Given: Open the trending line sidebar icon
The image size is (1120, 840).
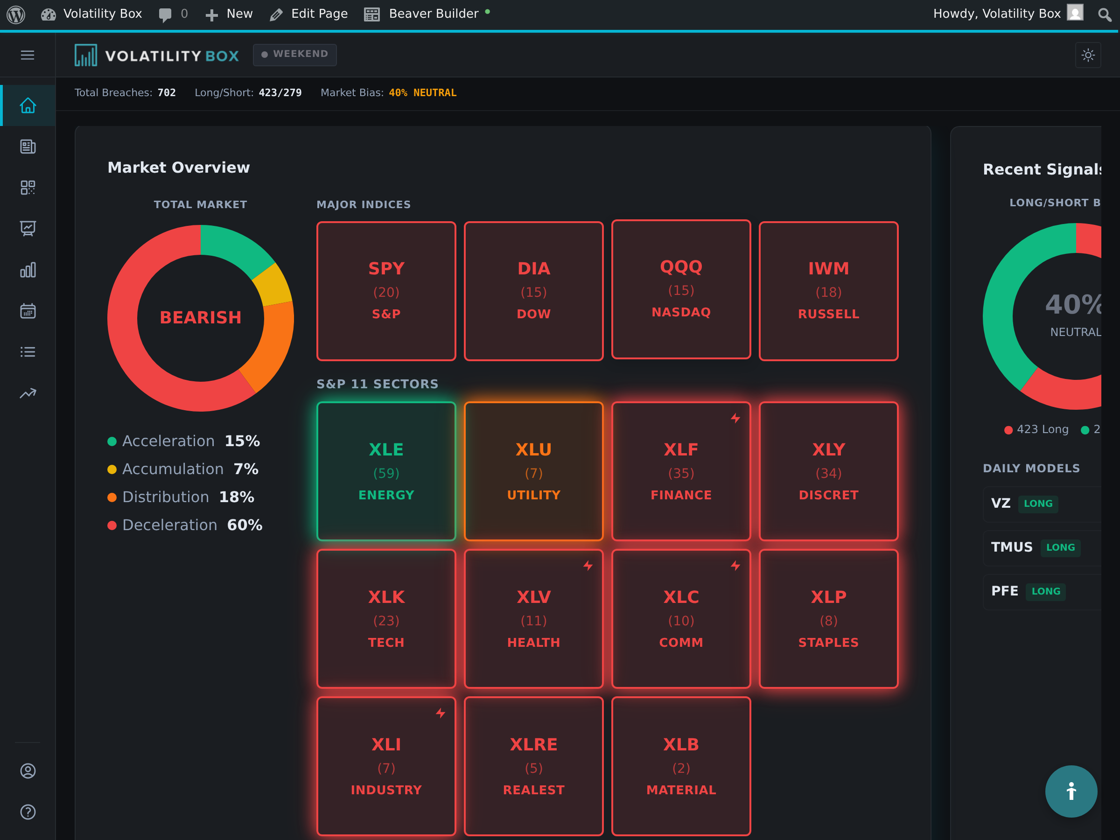Looking at the screenshot, I should (28, 392).
